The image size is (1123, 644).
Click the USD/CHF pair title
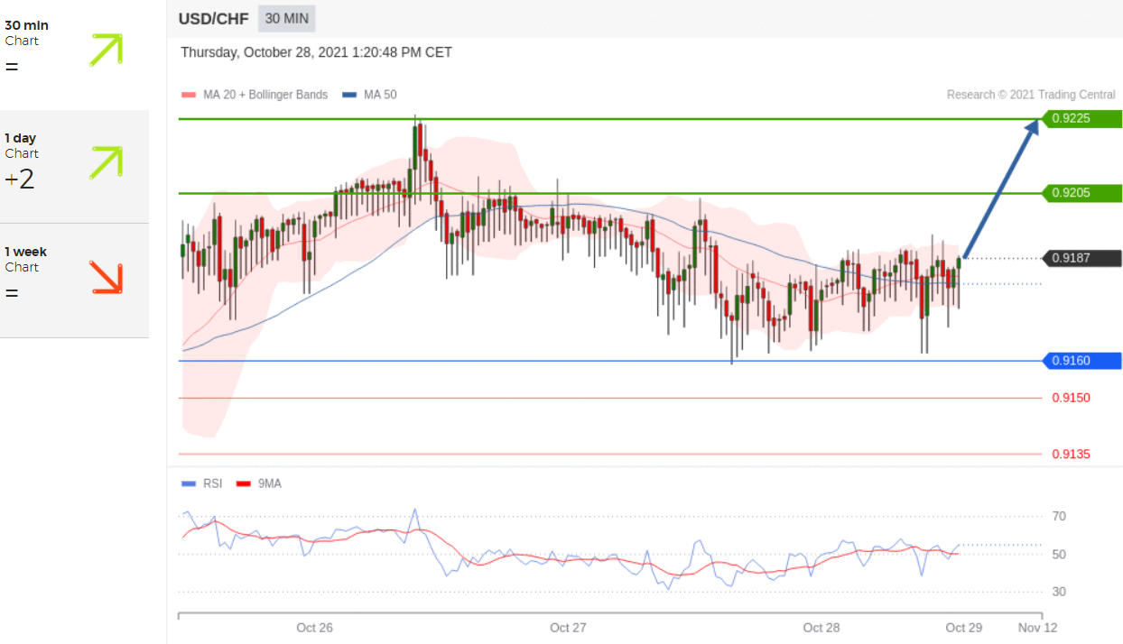pyautogui.click(x=213, y=19)
